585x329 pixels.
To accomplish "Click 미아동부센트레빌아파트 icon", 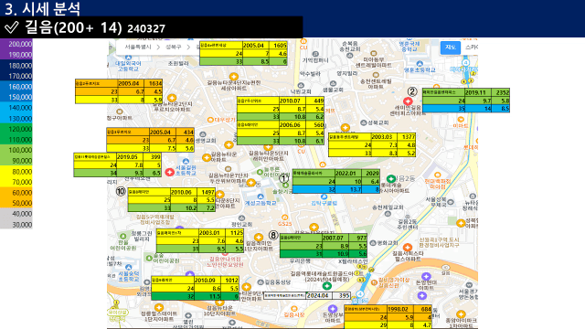I will (x=374, y=53).
